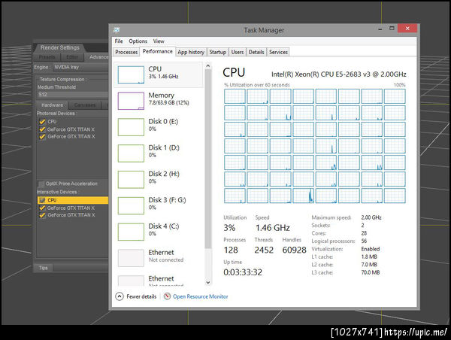Open Resource Monitor link
Image resolution: width=451 pixels, height=340 pixels.
[x=200, y=296]
